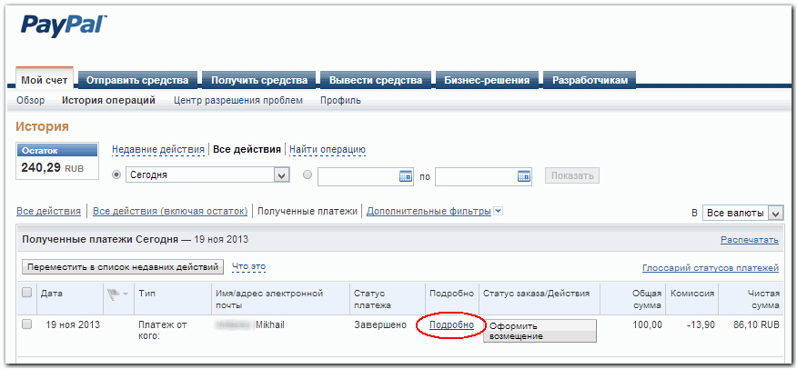The image size is (797, 369).
Task: Click the Найти операцию link
Action: 328,150
